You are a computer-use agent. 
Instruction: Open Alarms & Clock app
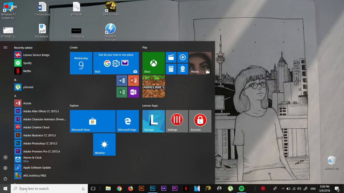tap(40, 159)
